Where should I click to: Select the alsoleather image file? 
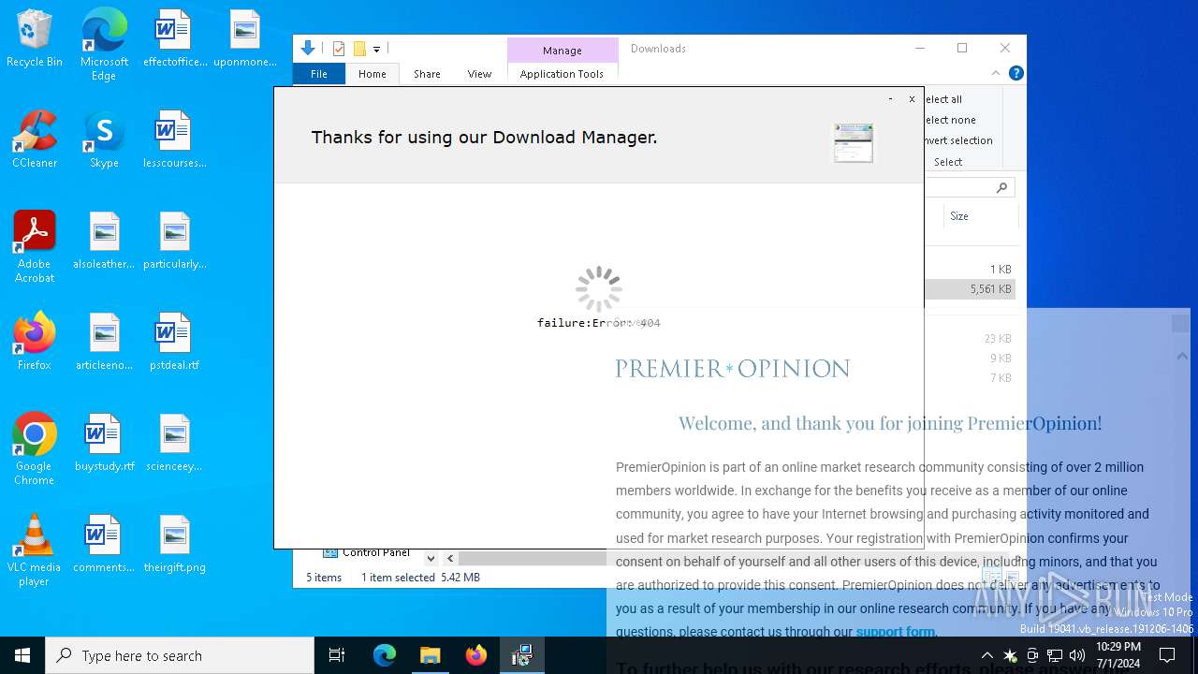click(104, 241)
